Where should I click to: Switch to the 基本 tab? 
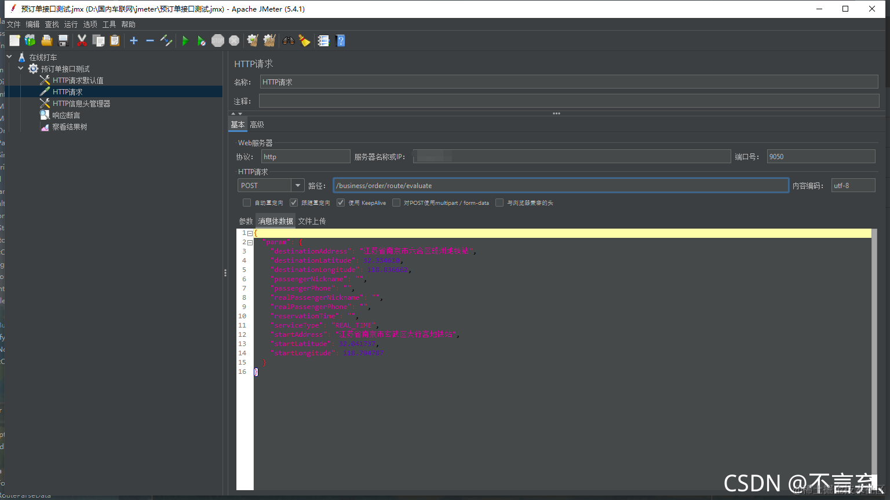pyautogui.click(x=238, y=124)
